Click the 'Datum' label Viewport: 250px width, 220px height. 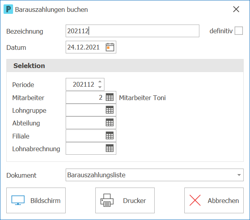pos(16,47)
